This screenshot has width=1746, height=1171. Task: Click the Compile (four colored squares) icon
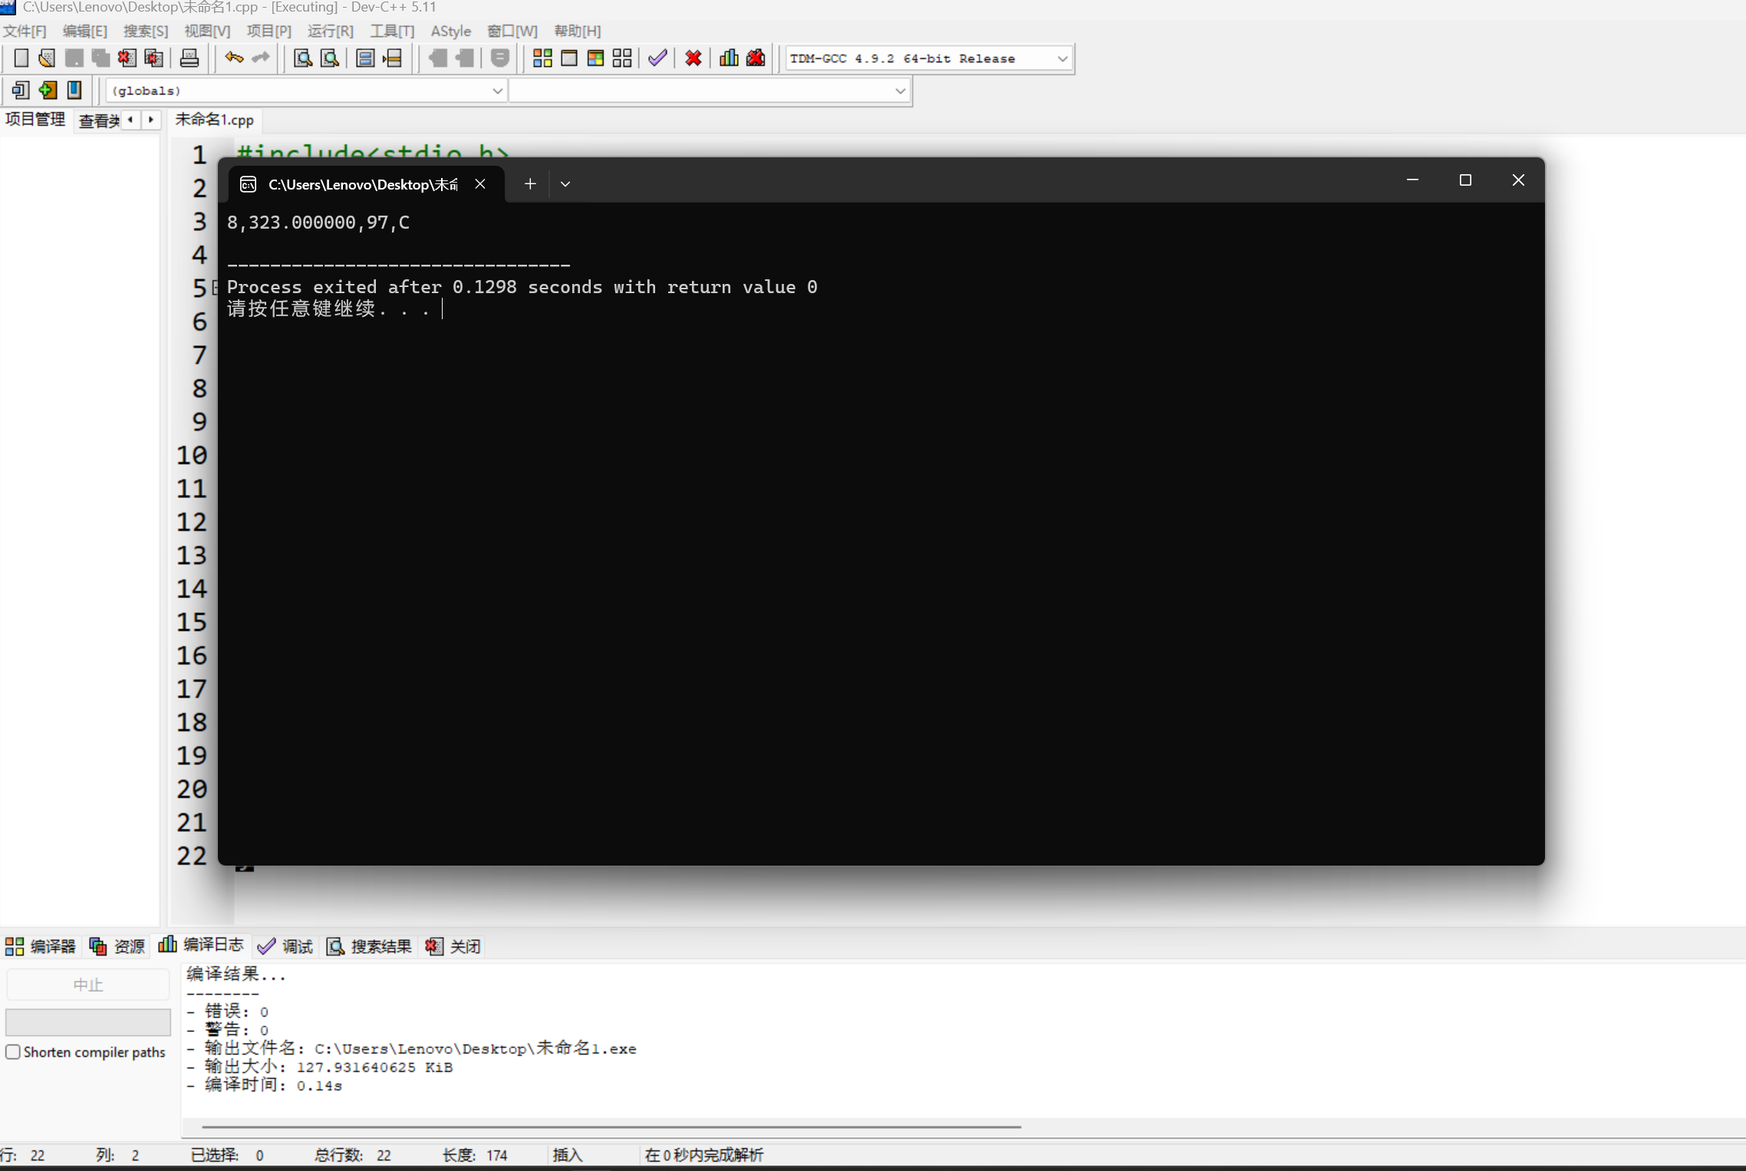tap(542, 58)
